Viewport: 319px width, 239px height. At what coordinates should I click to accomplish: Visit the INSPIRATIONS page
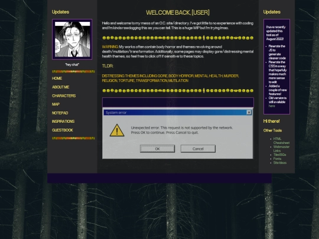[x=63, y=122]
